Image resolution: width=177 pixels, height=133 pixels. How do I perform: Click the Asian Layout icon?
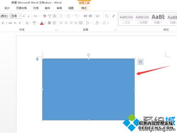coord(97,16)
